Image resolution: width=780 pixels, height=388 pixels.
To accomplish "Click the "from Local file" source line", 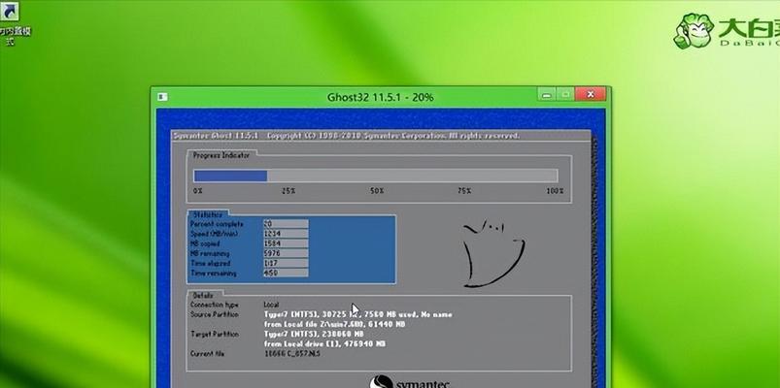I will 334,324.
